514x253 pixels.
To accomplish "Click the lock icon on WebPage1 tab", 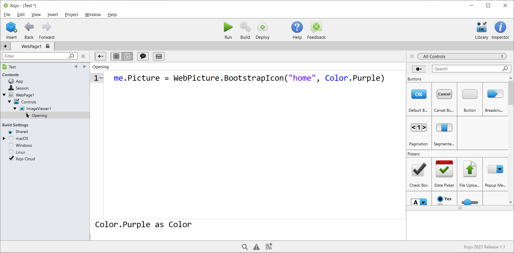I will click(x=48, y=46).
